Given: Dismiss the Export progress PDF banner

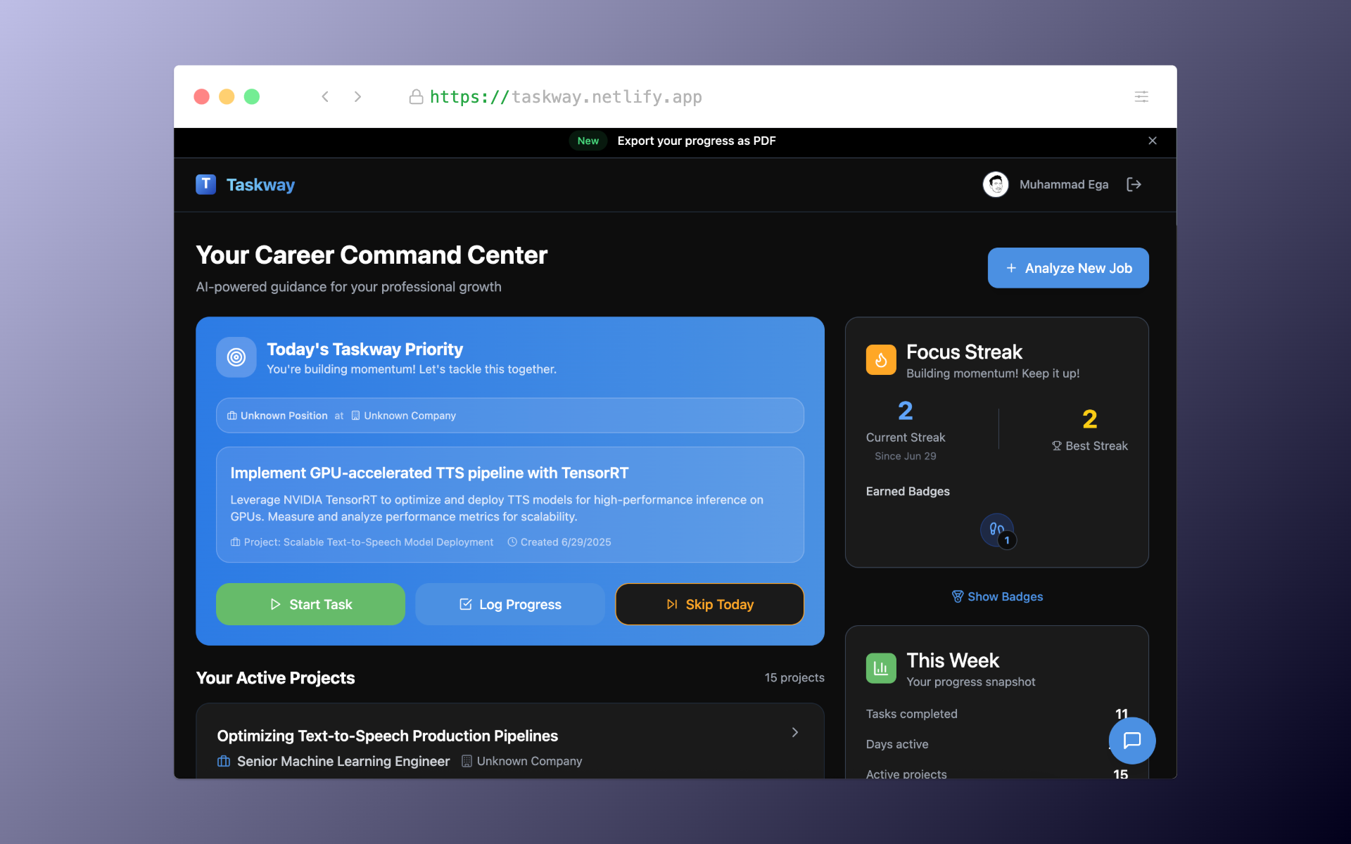Looking at the screenshot, I should pos(1153,141).
